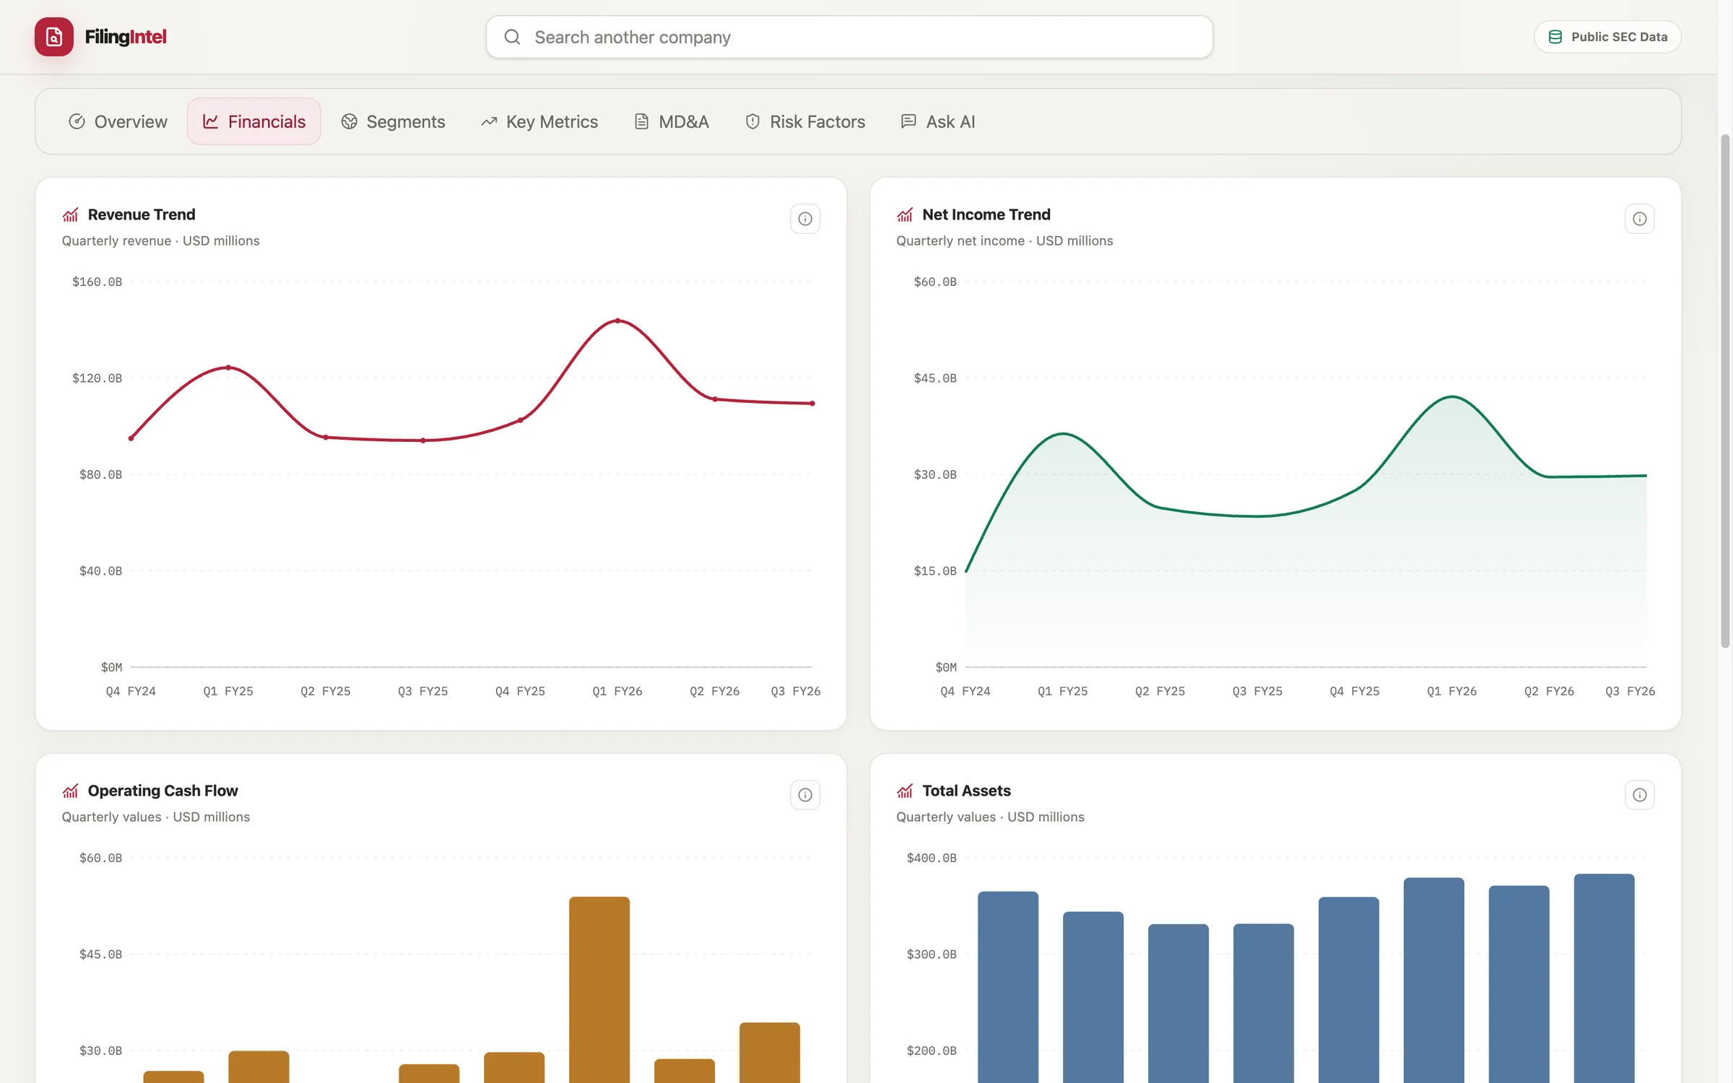View the Risk Factors tab

tap(805, 121)
